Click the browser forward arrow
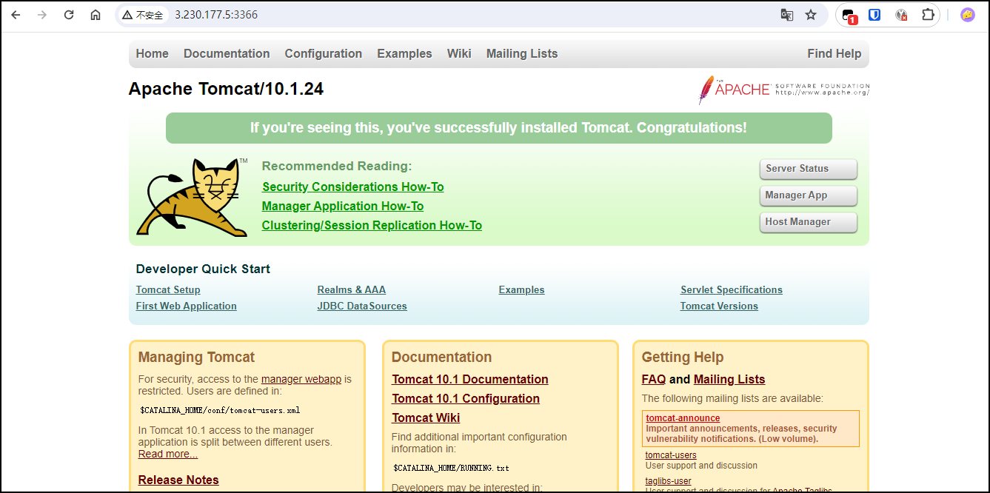 (x=42, y=15)
